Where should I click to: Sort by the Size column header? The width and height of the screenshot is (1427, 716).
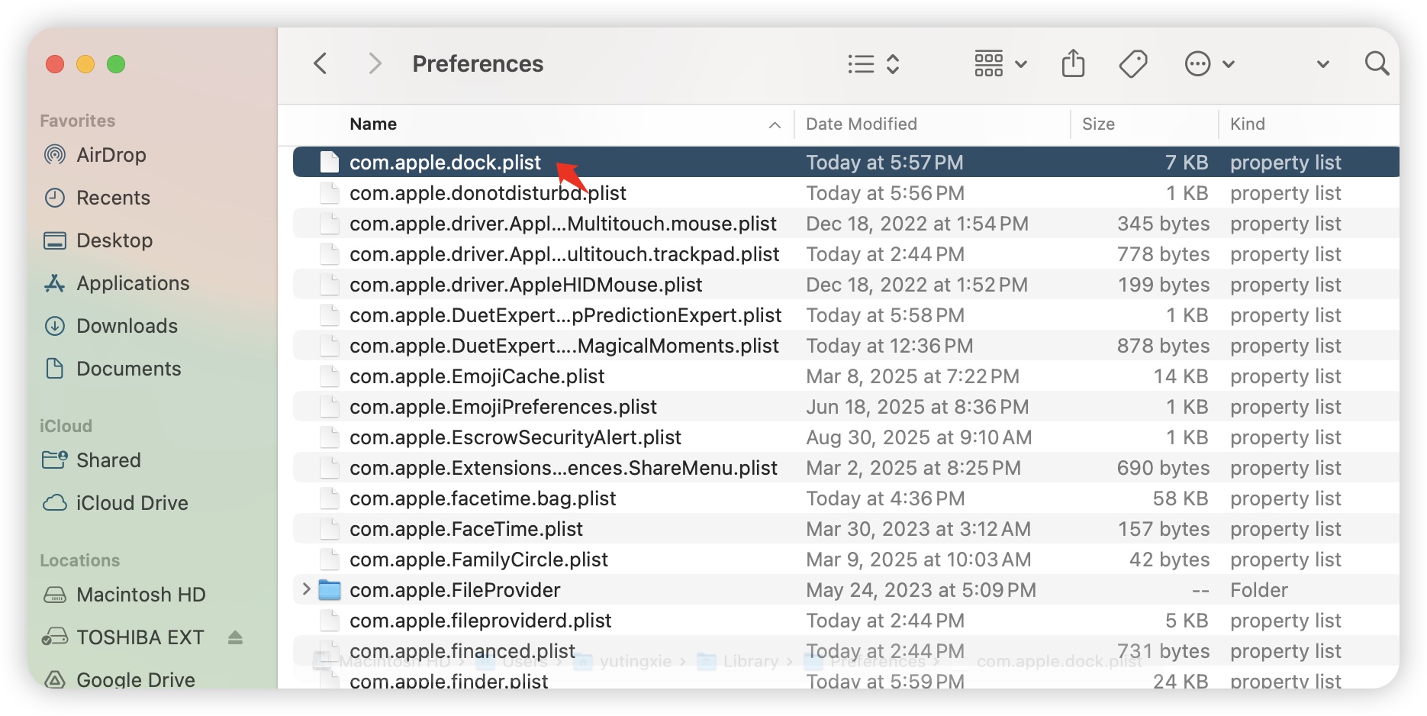tap(1098, 124)
